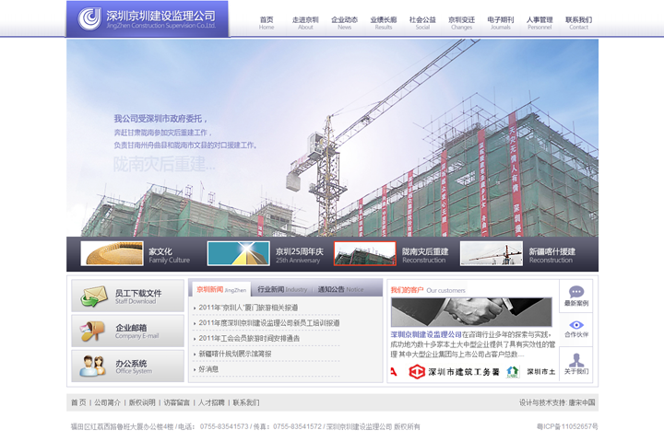Click the handshake customers image

tap(470, 312)
